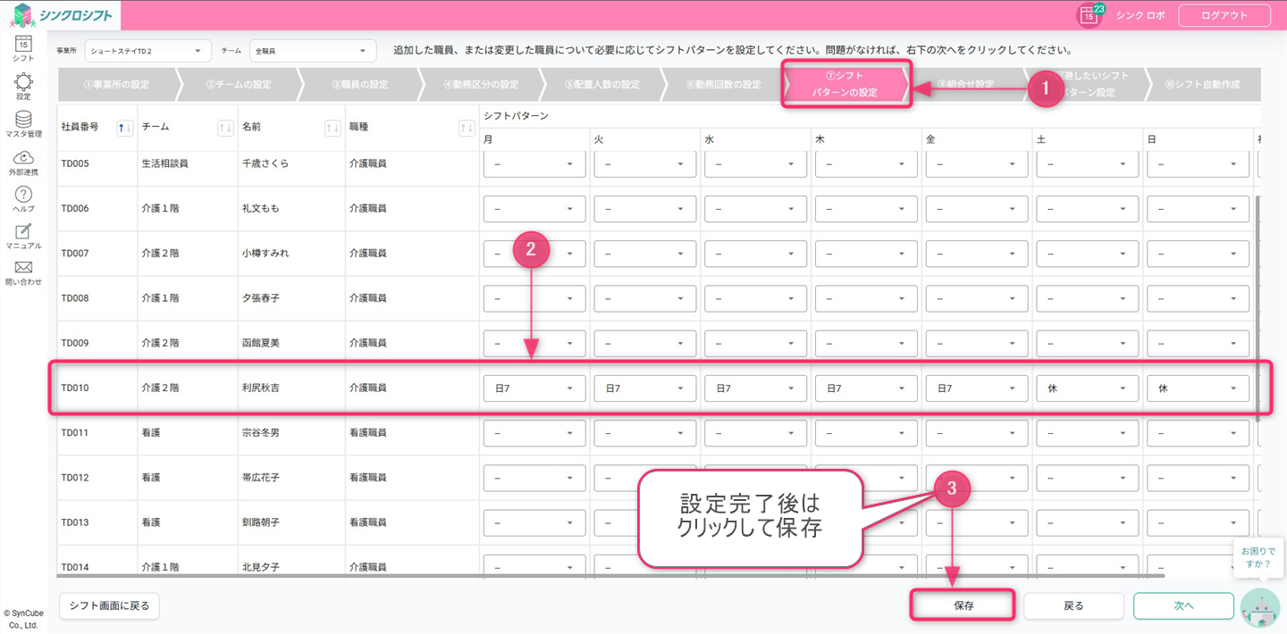Toggle sort on the 名前 column
1287x634 pixels.
[332, 129]
